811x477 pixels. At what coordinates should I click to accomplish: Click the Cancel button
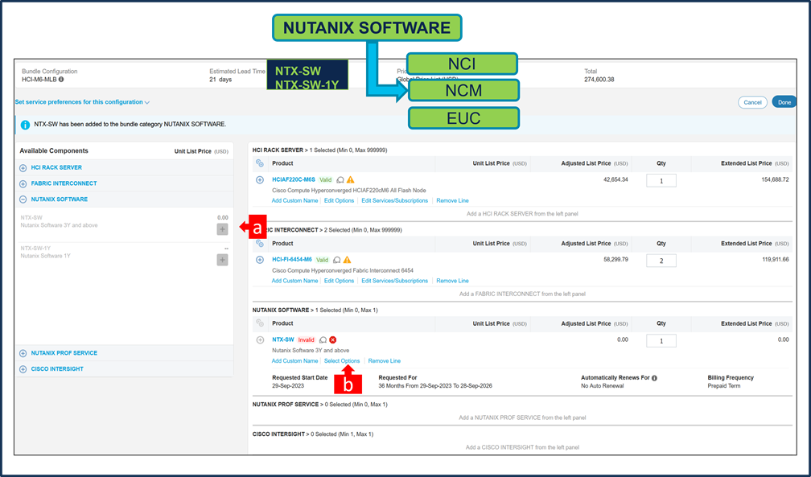752,102
